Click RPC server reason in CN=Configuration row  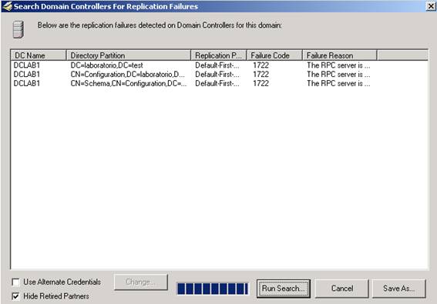(x=338, y=75)
